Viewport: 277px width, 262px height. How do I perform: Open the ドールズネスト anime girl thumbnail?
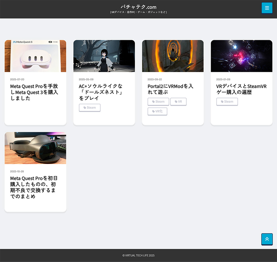coord(104,56)
